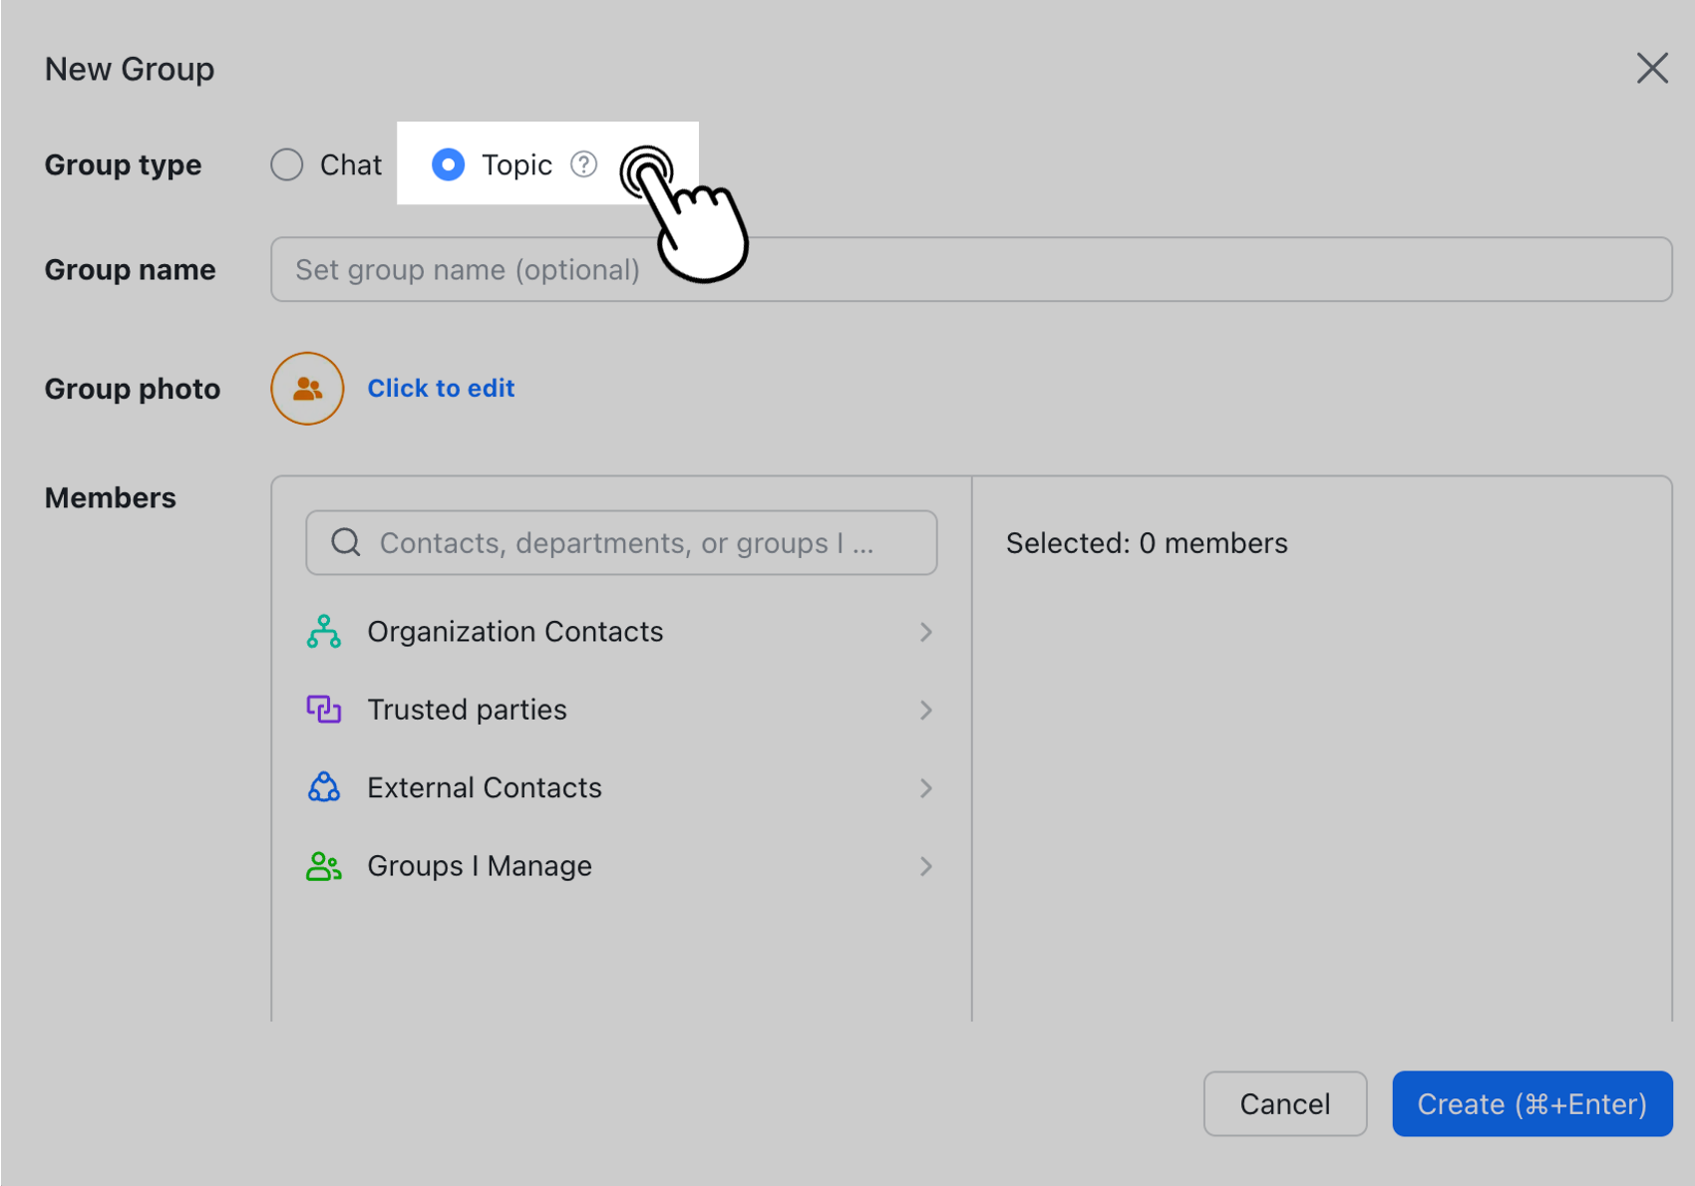This screenshot has height=1186, width=1695.
Task: Click the orange group photo avatar icon
Action: pos(306,389)
